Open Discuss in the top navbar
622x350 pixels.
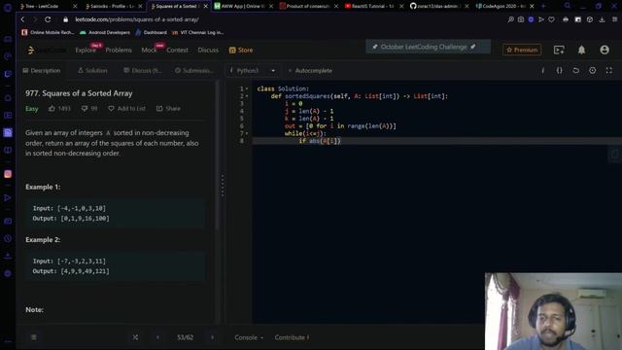pyautogui.click(x=208, y=50)
